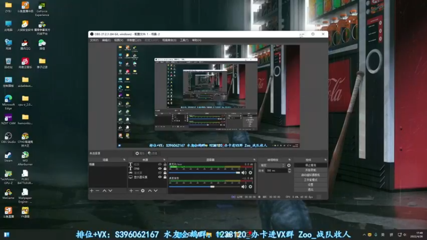Open the GeForce Experience desktop icon
Screen dimensions: 427x240
click(x=42, y=9)
